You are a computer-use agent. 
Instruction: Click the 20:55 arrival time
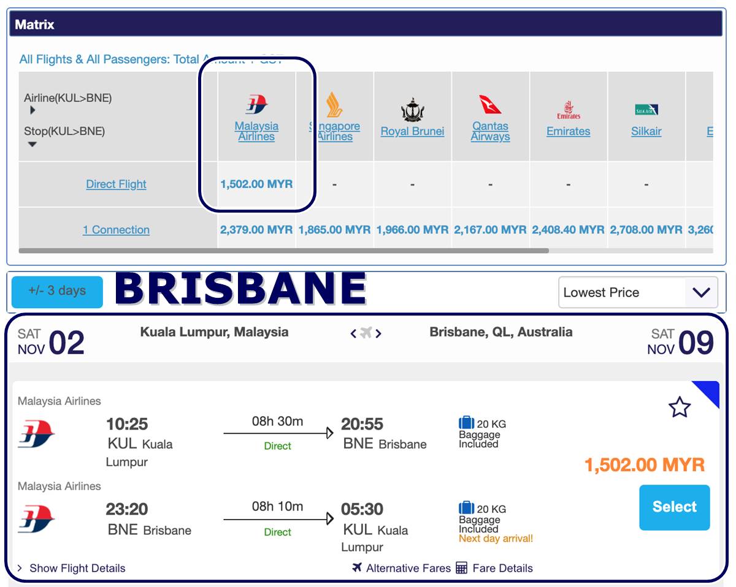(362, 424)
